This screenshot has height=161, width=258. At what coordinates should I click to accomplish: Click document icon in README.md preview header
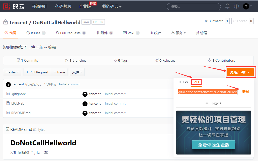pos(8,129)
